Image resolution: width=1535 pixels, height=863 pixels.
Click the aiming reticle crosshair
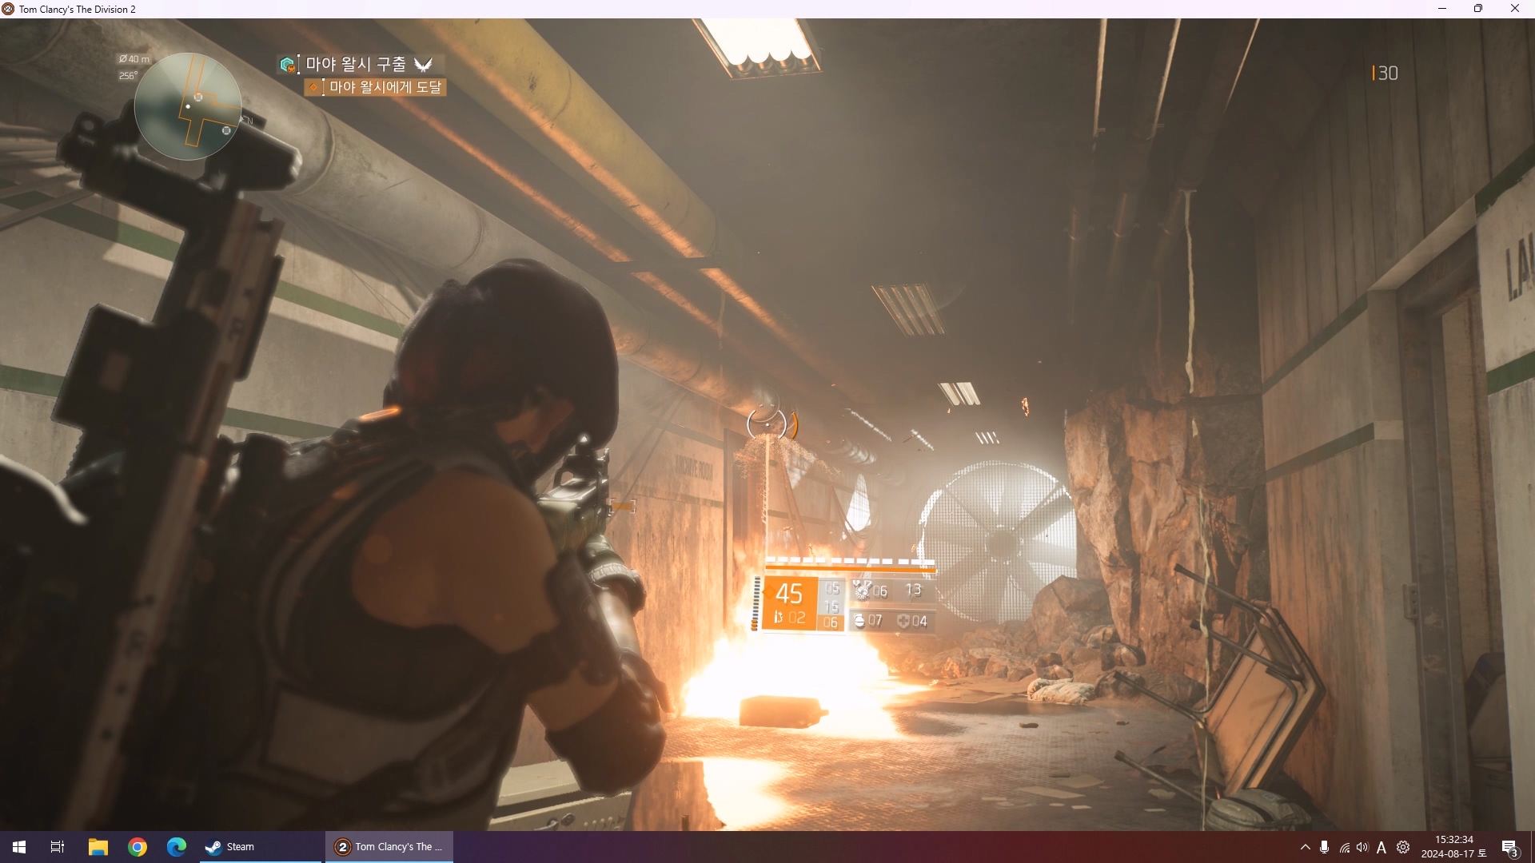pyautogui.click(x=767, y=424)
